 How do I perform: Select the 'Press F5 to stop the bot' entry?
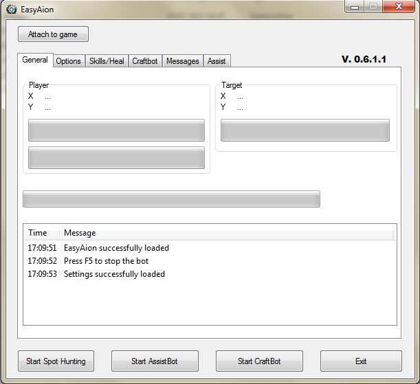click(106, 261)
